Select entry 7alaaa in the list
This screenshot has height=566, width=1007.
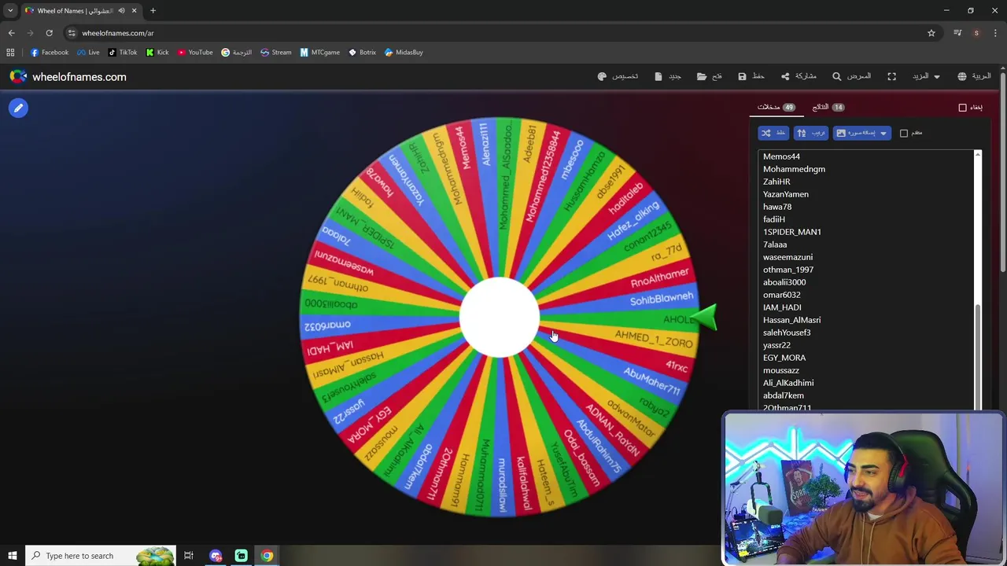(x=775, y=244)
